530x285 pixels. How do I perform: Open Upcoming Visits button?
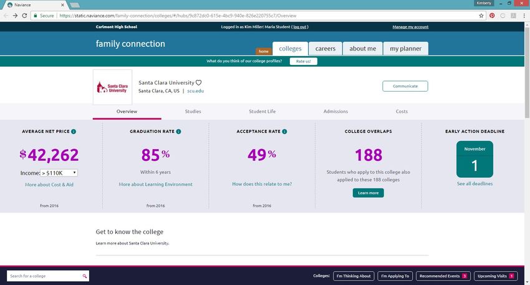tap(496, 276)
